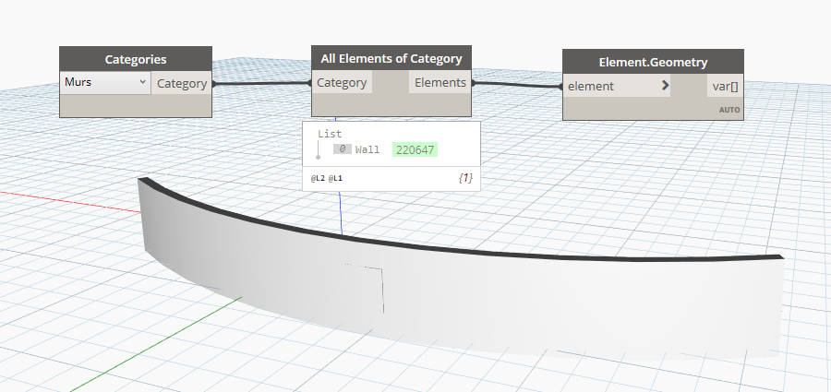Click the Elements output port
Viewport: 831px width, 392px height.
(440, 83)
